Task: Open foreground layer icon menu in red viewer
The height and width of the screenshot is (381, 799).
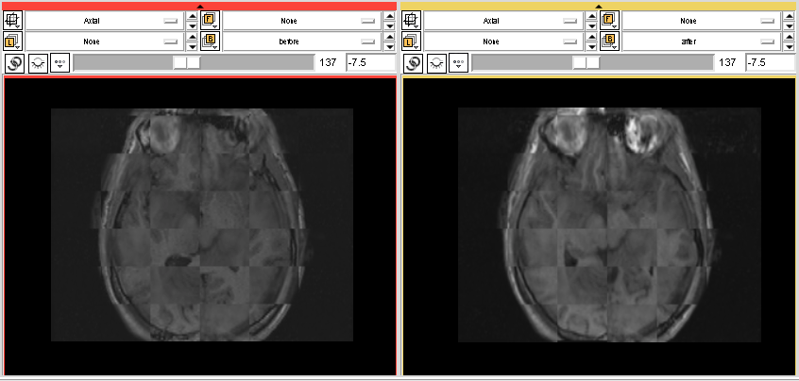Action: click(210, 19)
